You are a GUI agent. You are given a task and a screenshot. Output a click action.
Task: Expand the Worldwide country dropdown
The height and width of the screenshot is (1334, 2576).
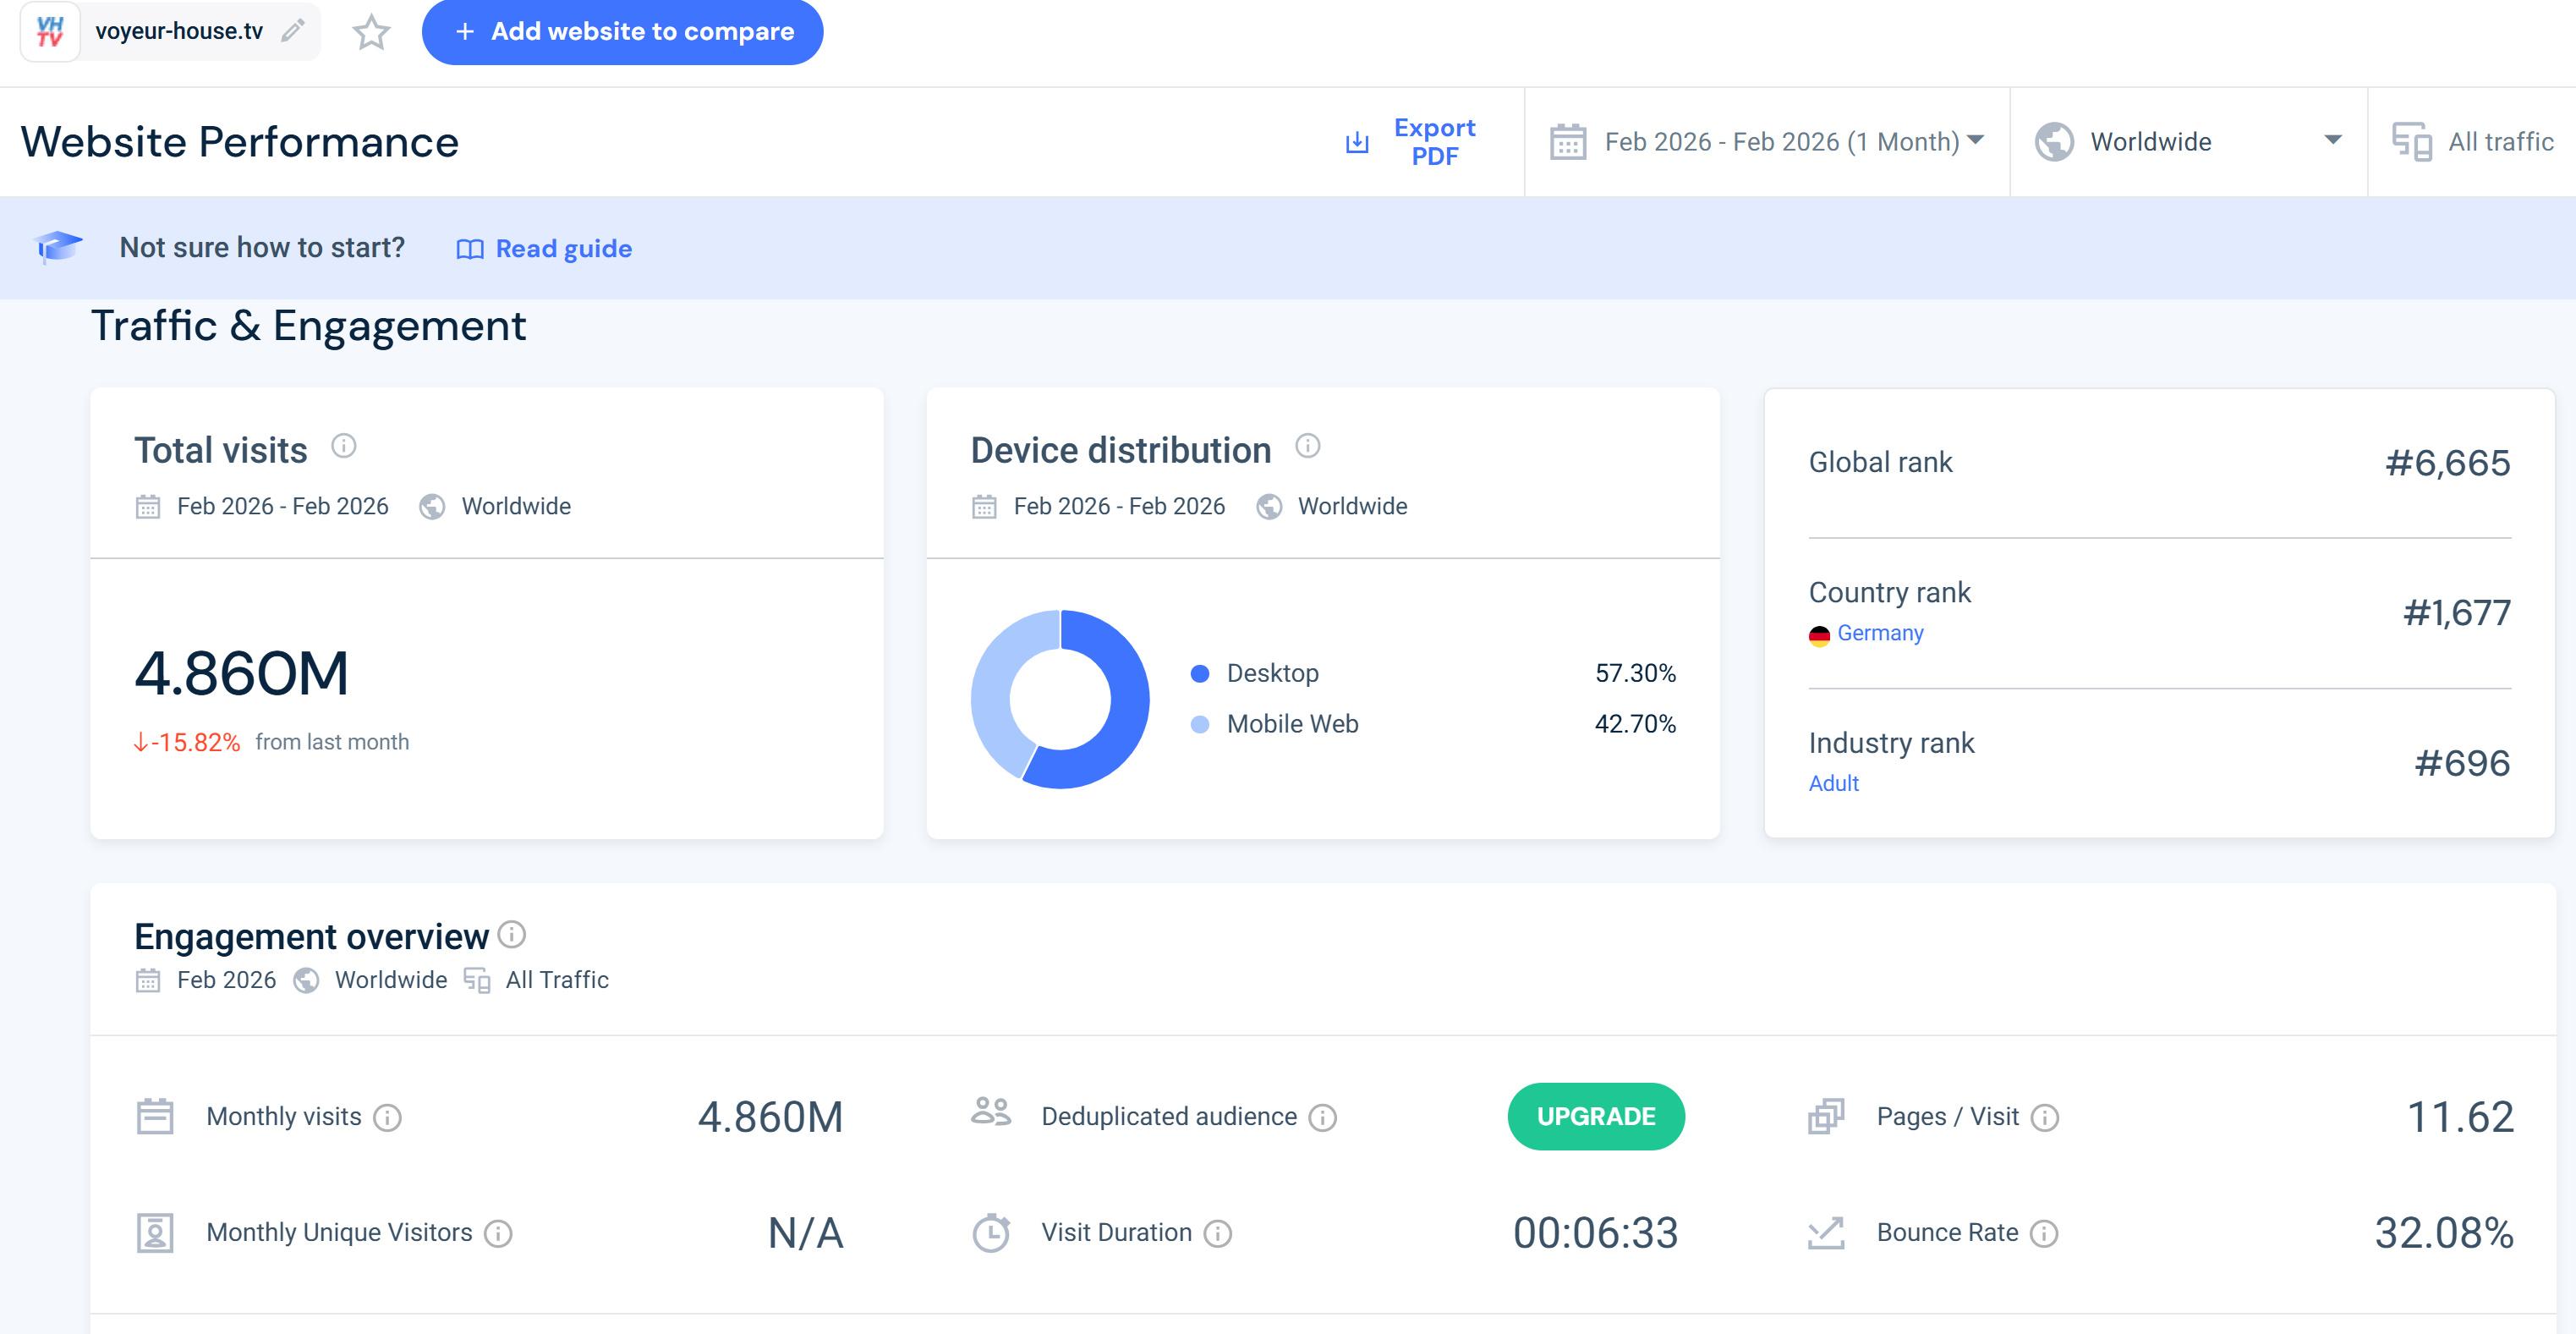pyautogui.click(x=2187, y=142)
